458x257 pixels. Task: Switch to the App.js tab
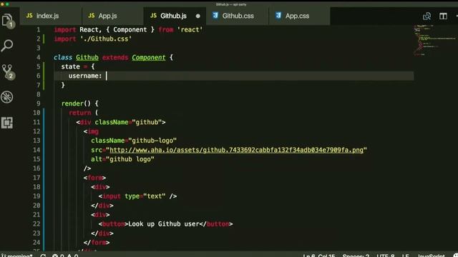[113, 16]
